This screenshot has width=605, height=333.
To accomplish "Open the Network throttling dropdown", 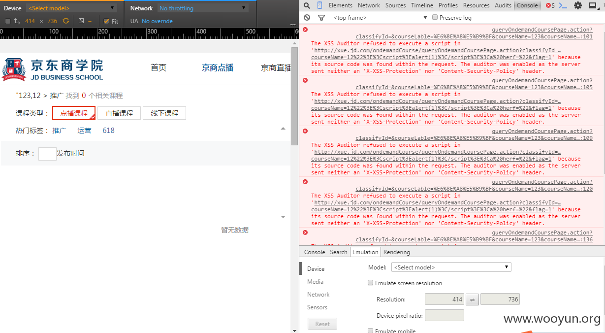I will [203, 8].
